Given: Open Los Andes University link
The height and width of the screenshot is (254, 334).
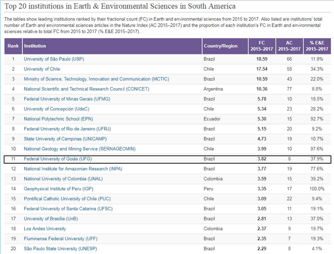Looking at the screenshot, I should (45, 228).
